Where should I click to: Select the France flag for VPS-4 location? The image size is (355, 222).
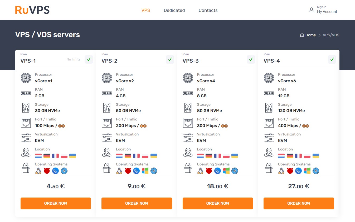(x=298, y=156)
